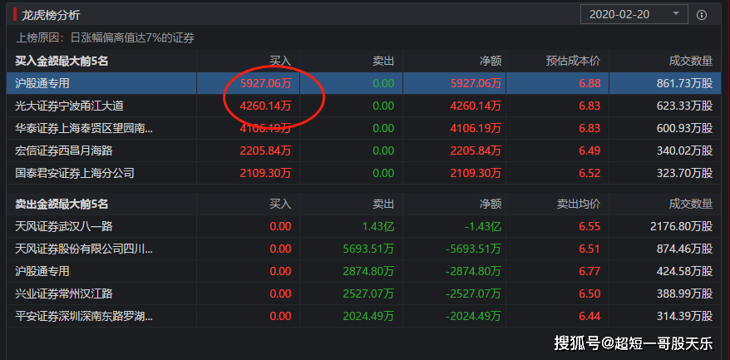Click the 5927.06万 buy amount for 沪股通专用
The height and width of the screenshot is (360, 730).
point(265,83)
